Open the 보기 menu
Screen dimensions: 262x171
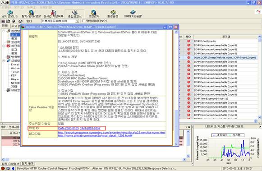click(x=19, y=7)
